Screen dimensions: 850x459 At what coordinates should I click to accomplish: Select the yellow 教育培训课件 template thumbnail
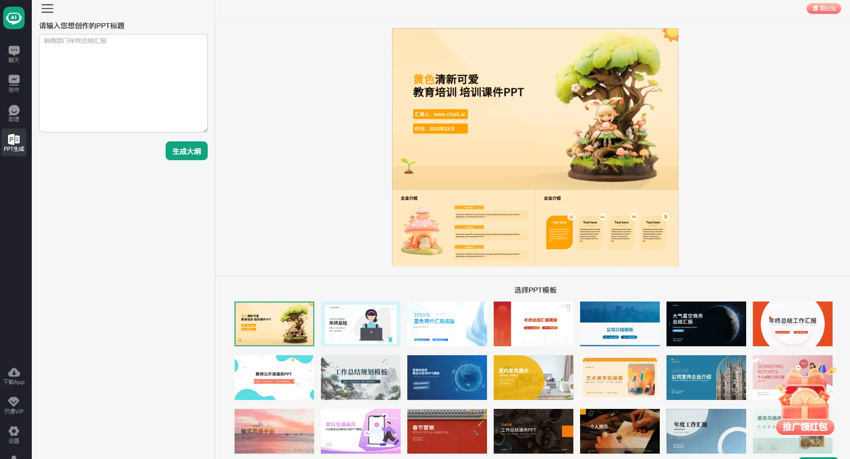click(274, 324)
